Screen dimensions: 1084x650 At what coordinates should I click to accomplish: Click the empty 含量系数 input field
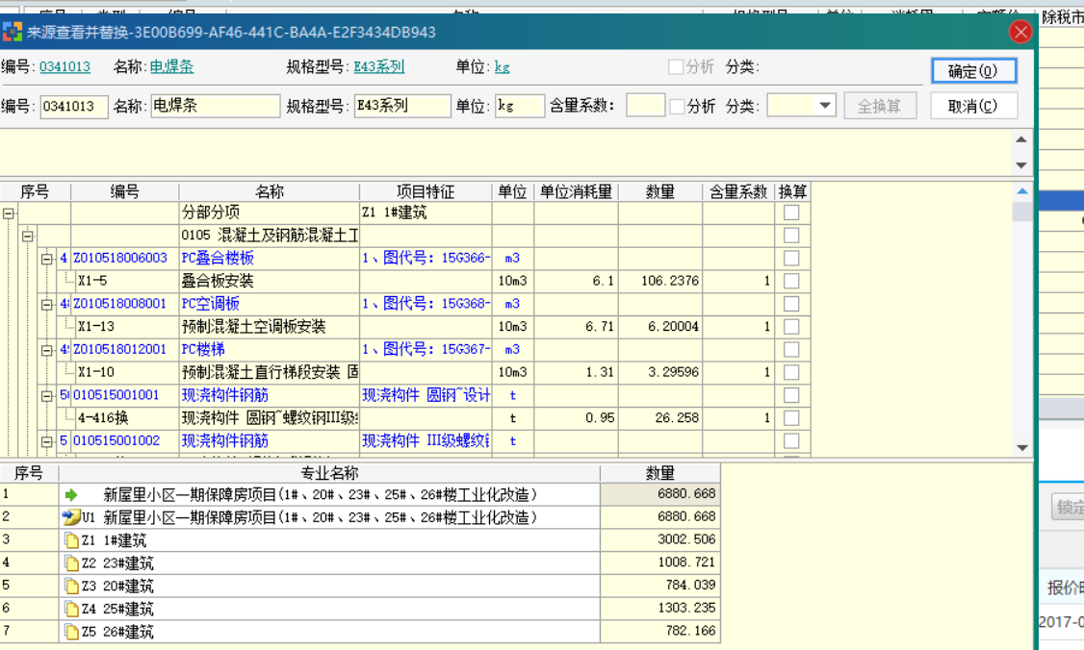point(645,106)
